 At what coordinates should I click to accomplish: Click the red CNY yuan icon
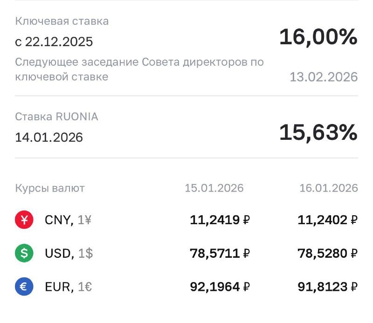point(24,220)
